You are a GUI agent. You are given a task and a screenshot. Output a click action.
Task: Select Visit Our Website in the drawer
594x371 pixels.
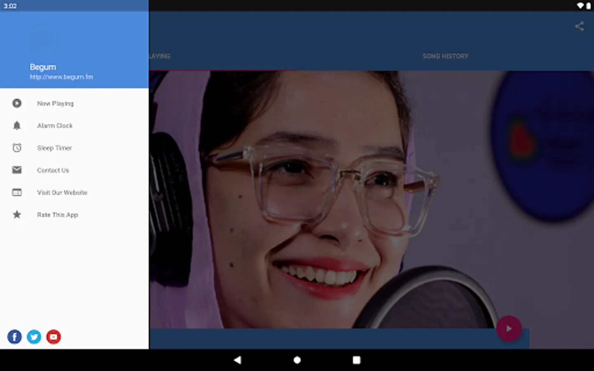(x=74, y=193)
